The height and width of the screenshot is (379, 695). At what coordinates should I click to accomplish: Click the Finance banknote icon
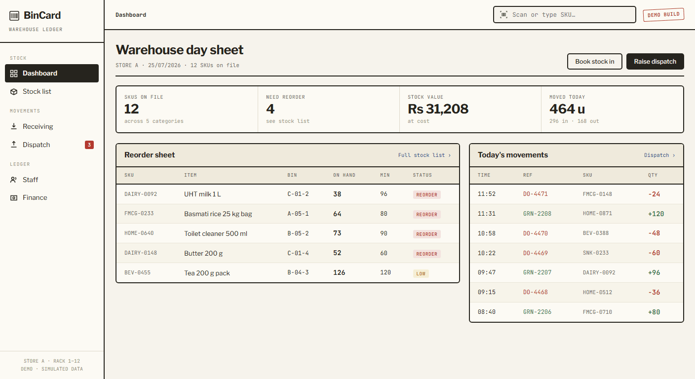pyautogui.click(x=14, y=197)
